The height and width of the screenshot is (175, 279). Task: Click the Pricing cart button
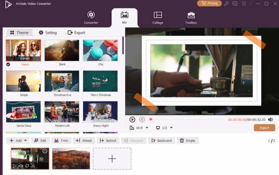pos(209,3)
